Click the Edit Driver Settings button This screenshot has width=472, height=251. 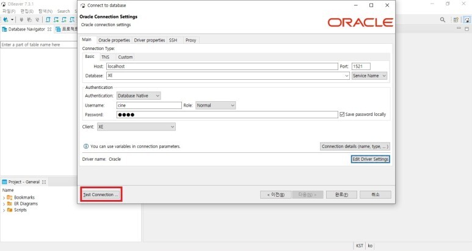pos(371,159)
